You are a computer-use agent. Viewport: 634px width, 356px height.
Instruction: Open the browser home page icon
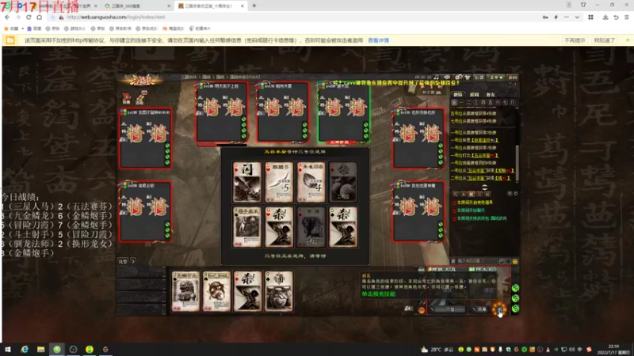[x=39, y=17]
